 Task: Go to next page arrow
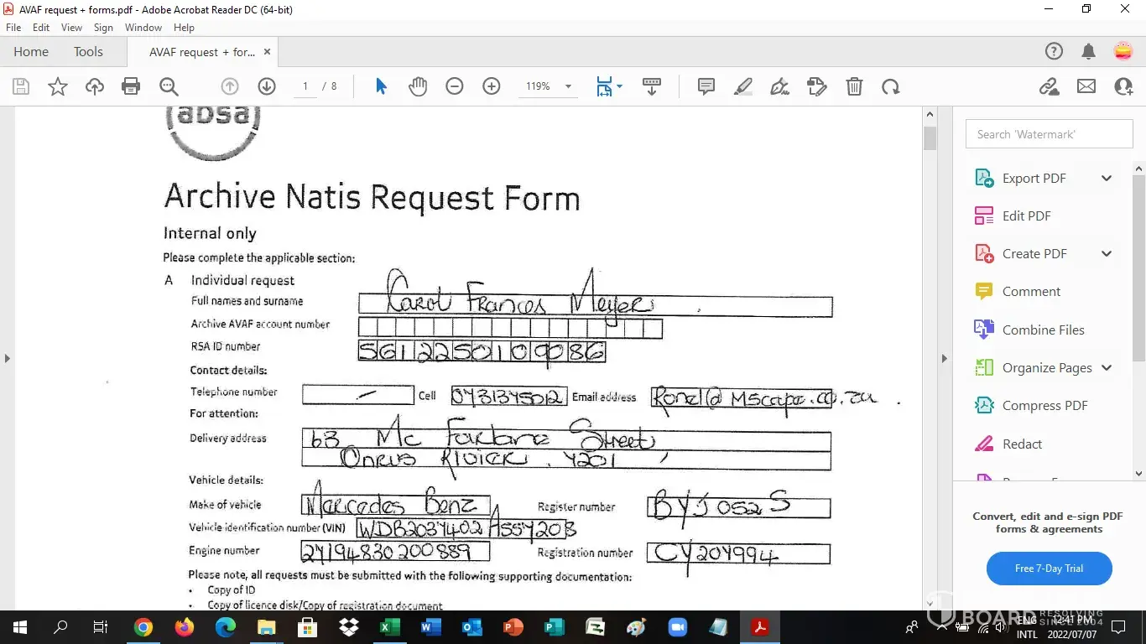click(267, 86)
